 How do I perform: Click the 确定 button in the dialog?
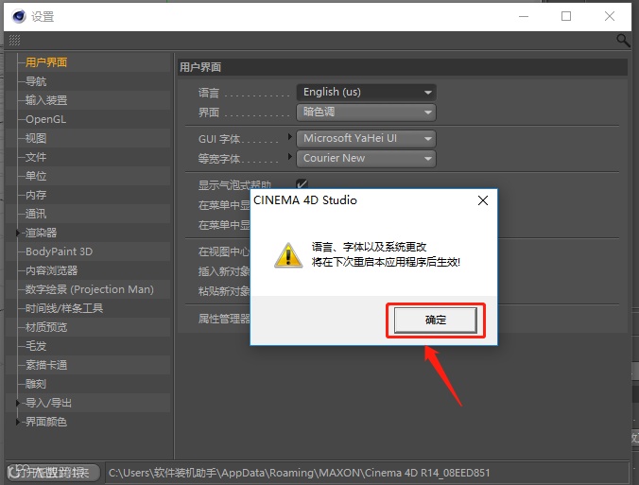(x=435, y=320)
